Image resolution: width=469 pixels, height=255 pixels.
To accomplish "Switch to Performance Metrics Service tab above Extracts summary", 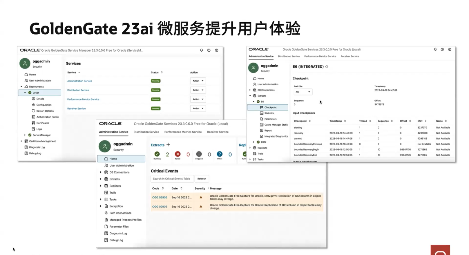I will (x=183, y=132).
